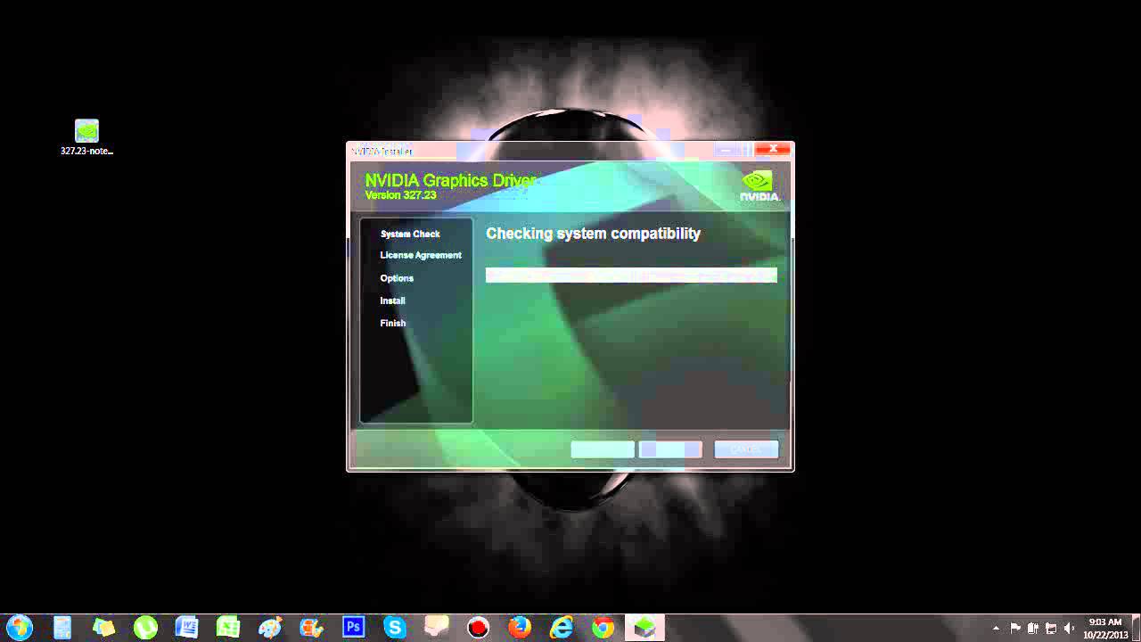
Task: Open Paint from the taskbar
Action: [270, 628]
